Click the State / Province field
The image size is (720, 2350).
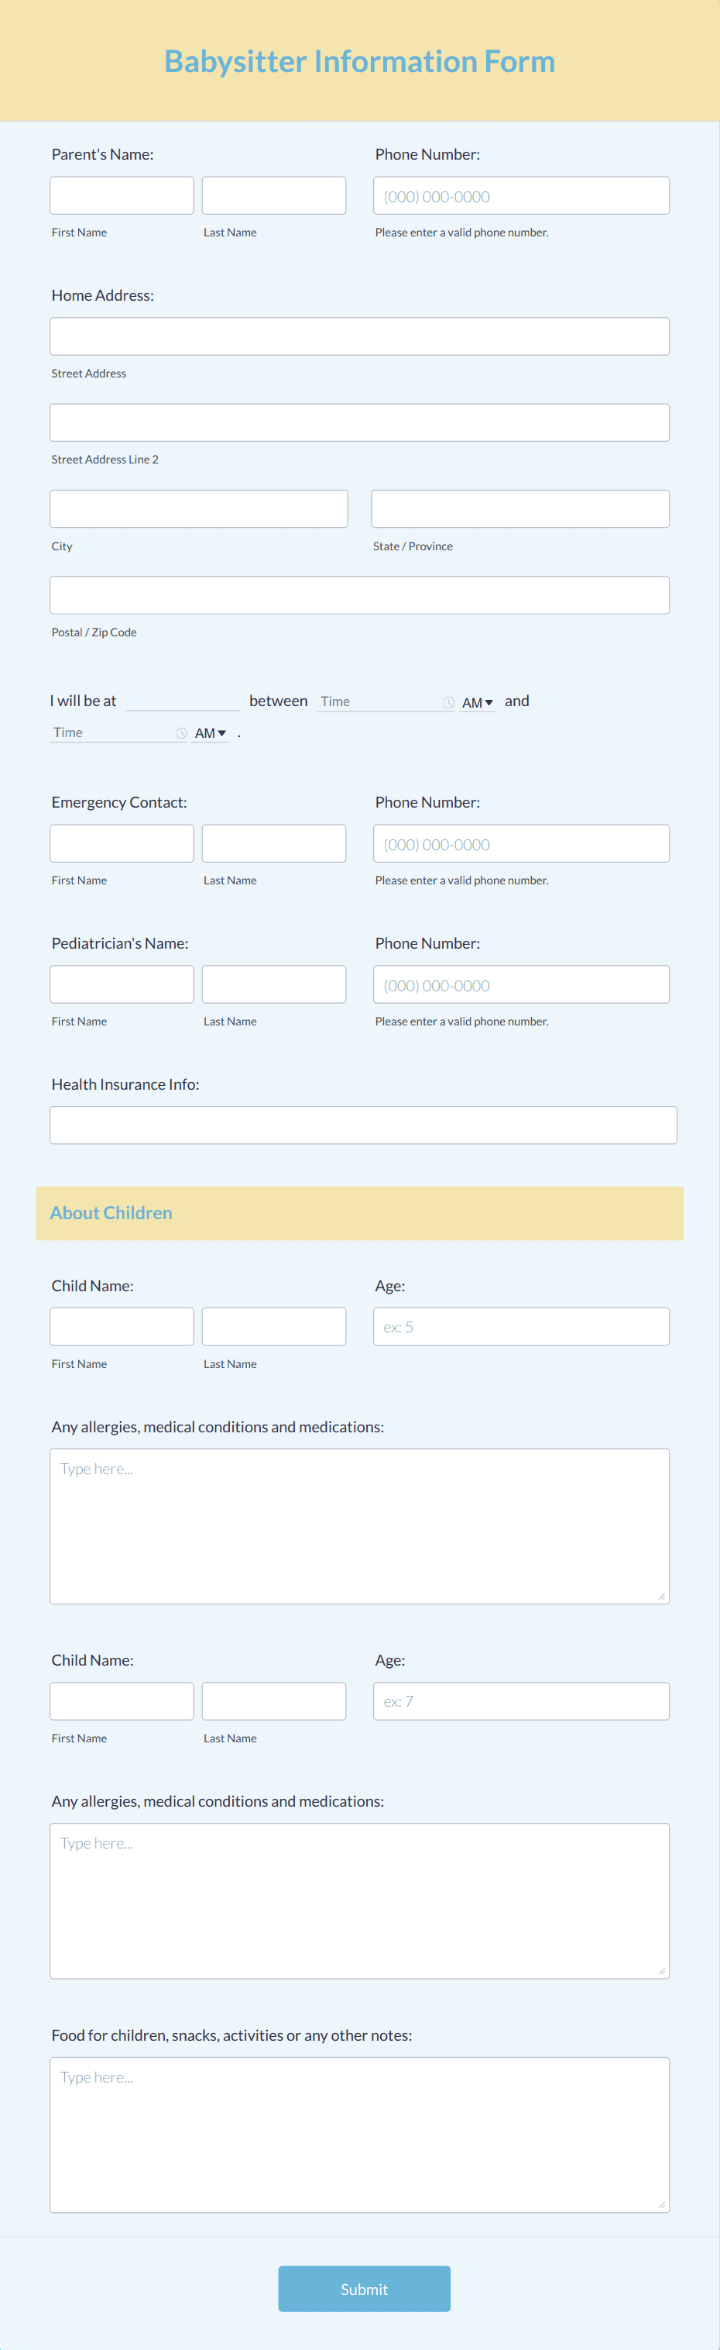point(520,508)
